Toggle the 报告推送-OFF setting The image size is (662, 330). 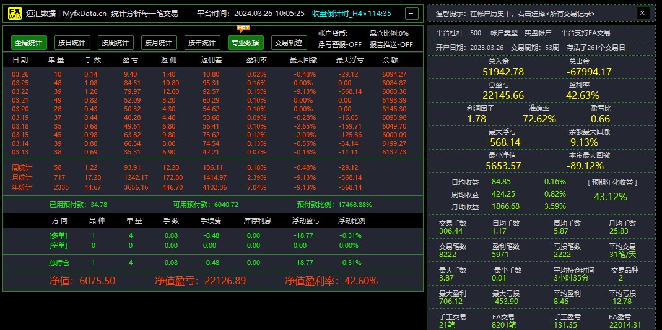(391, 44)
